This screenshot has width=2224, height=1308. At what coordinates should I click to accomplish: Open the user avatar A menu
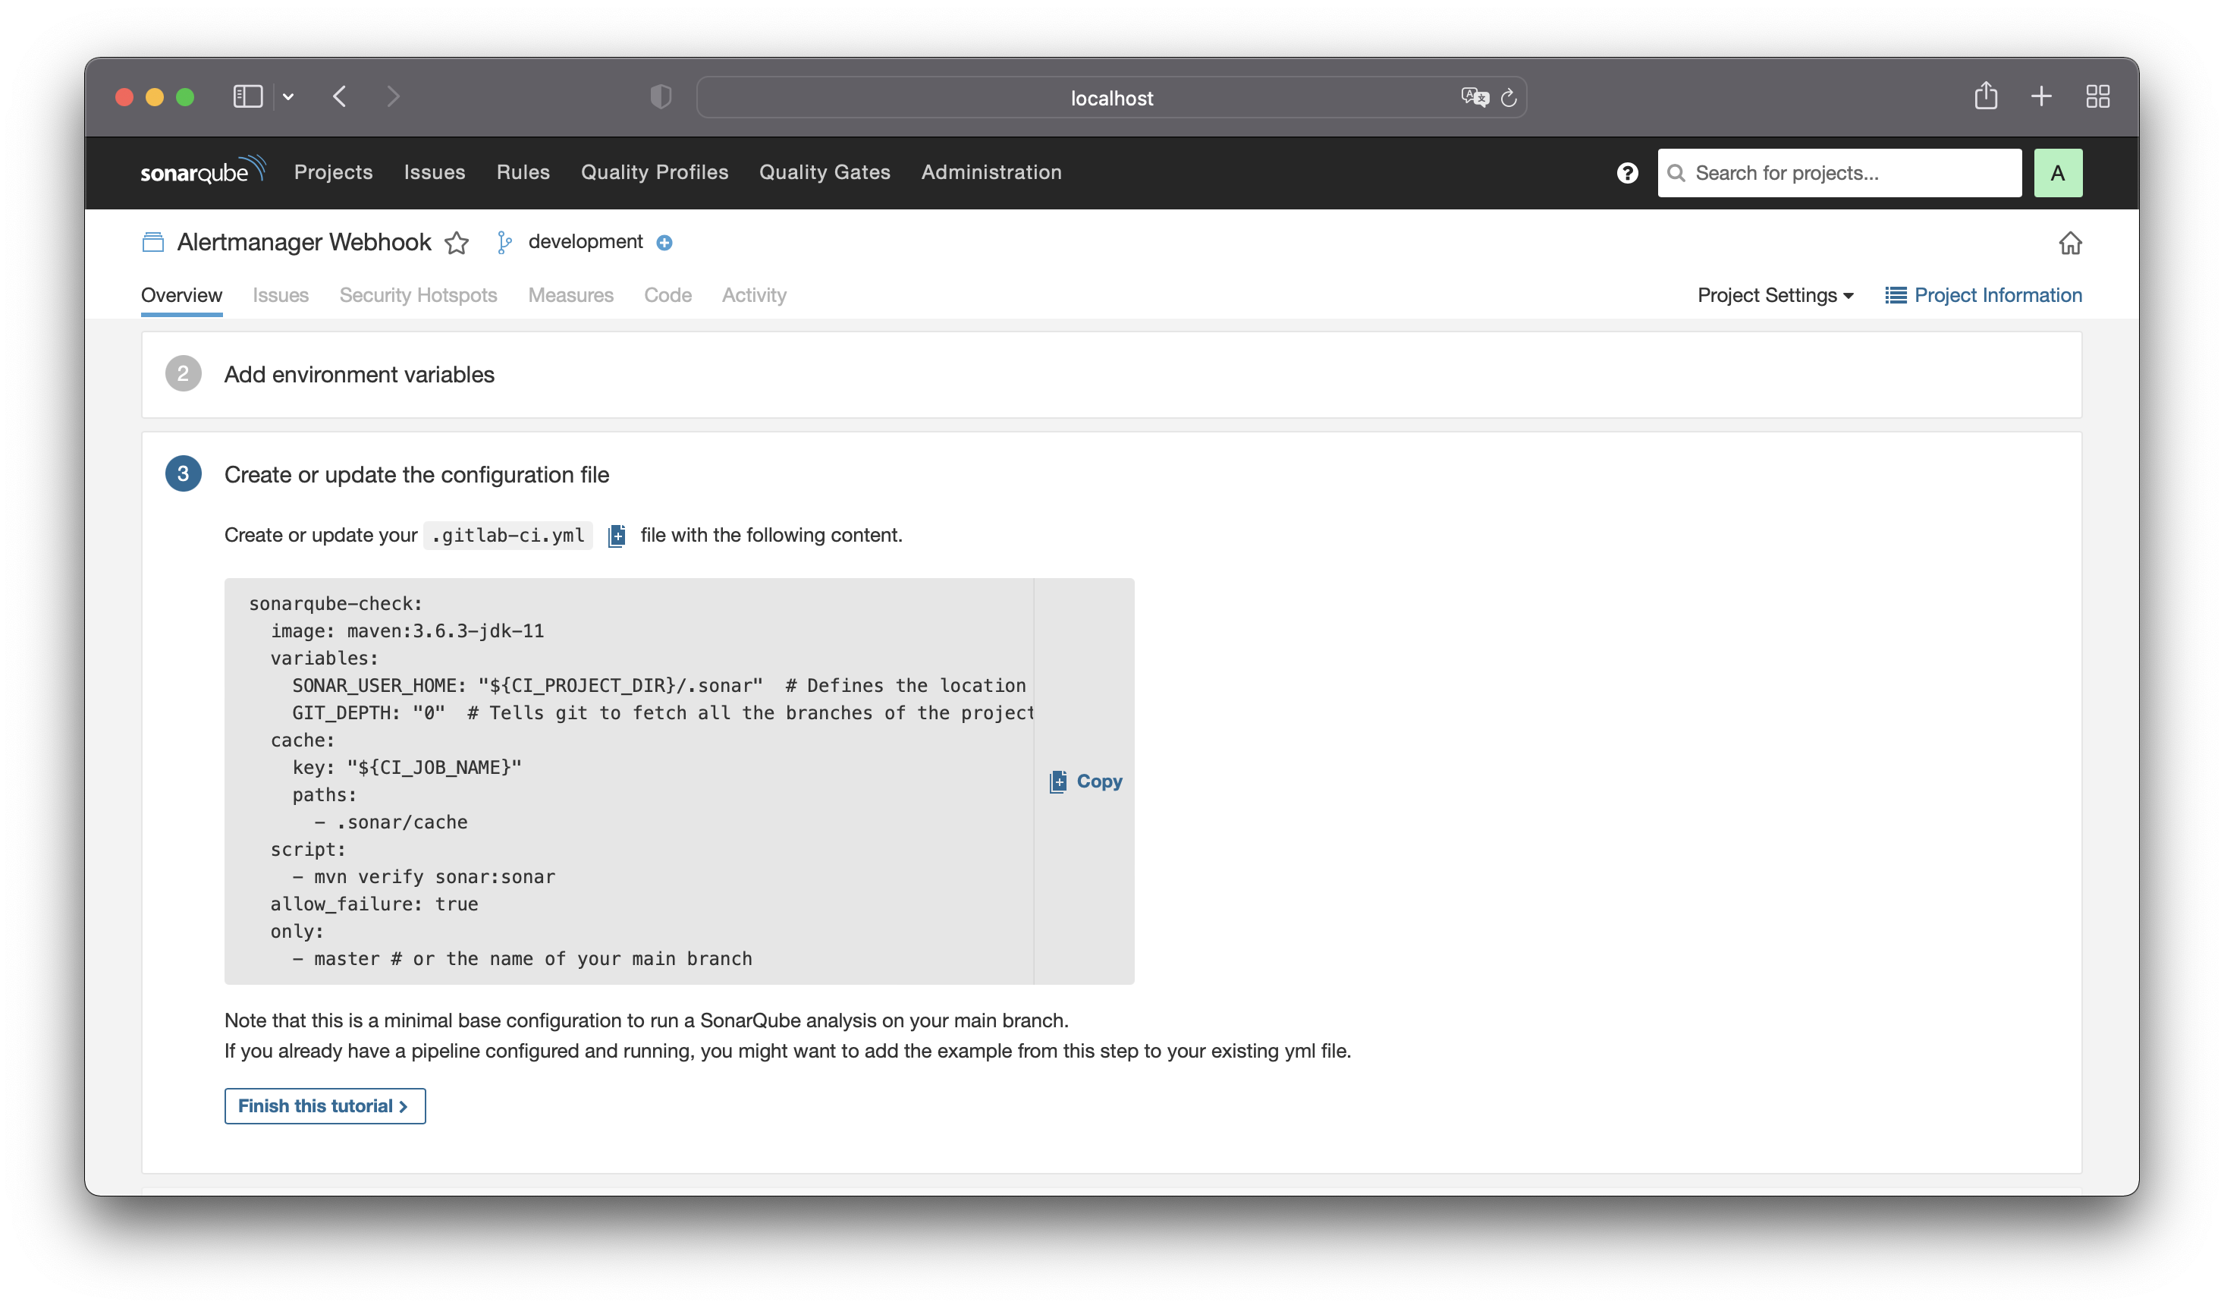pyautogui.click(x=2057, y=173)
